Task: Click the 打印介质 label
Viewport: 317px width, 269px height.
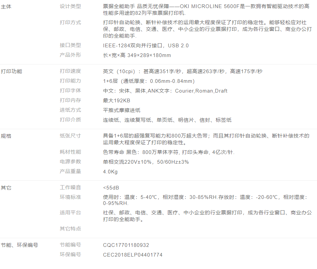Action: 70,120
